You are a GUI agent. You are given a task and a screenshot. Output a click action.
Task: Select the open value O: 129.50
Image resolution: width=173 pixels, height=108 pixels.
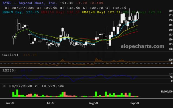point(47,8)
